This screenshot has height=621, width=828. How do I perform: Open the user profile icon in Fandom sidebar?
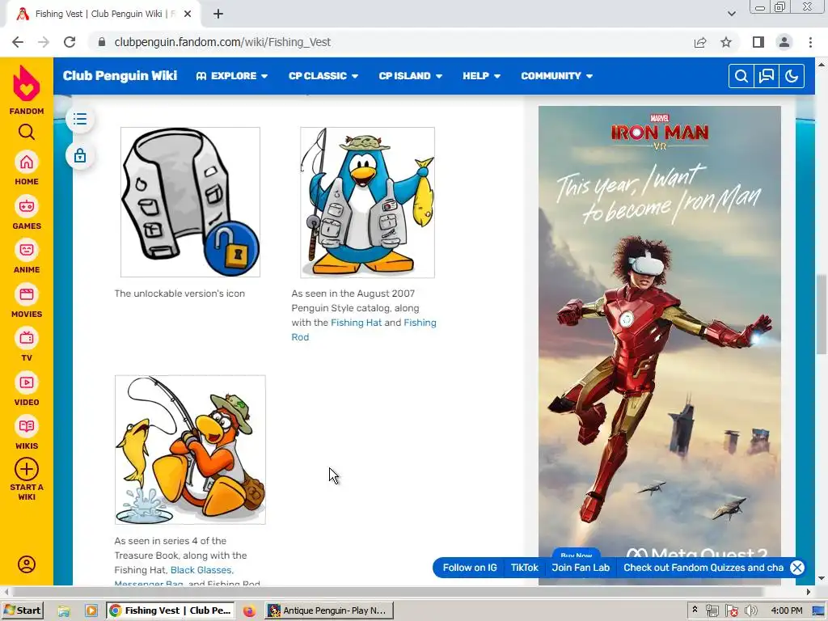pos(27,564)
